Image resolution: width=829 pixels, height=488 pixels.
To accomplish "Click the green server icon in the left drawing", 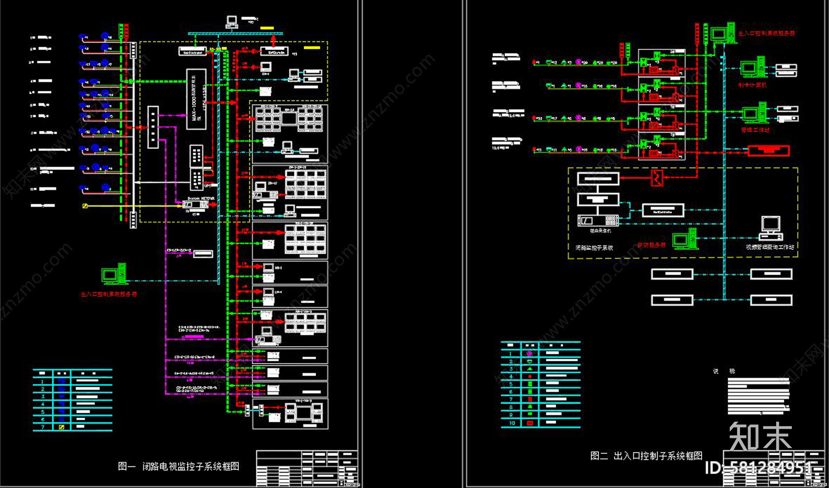I will click(114, 274).
